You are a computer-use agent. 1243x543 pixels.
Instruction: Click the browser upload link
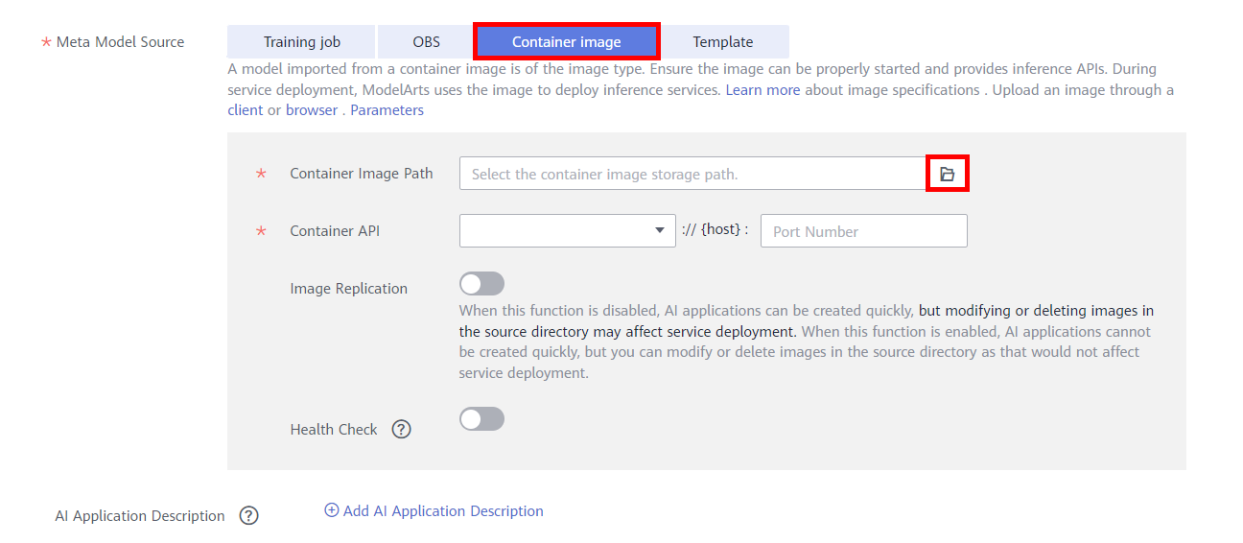[x=312, y=110]
